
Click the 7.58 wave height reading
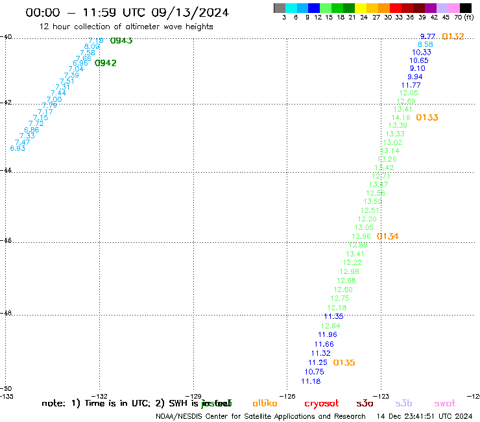(88, 53)
